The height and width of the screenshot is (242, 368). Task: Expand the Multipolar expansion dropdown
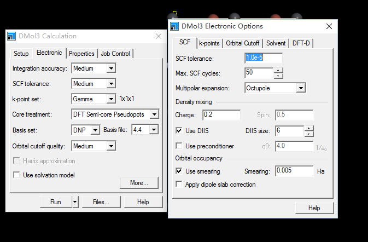pos(300,88)
